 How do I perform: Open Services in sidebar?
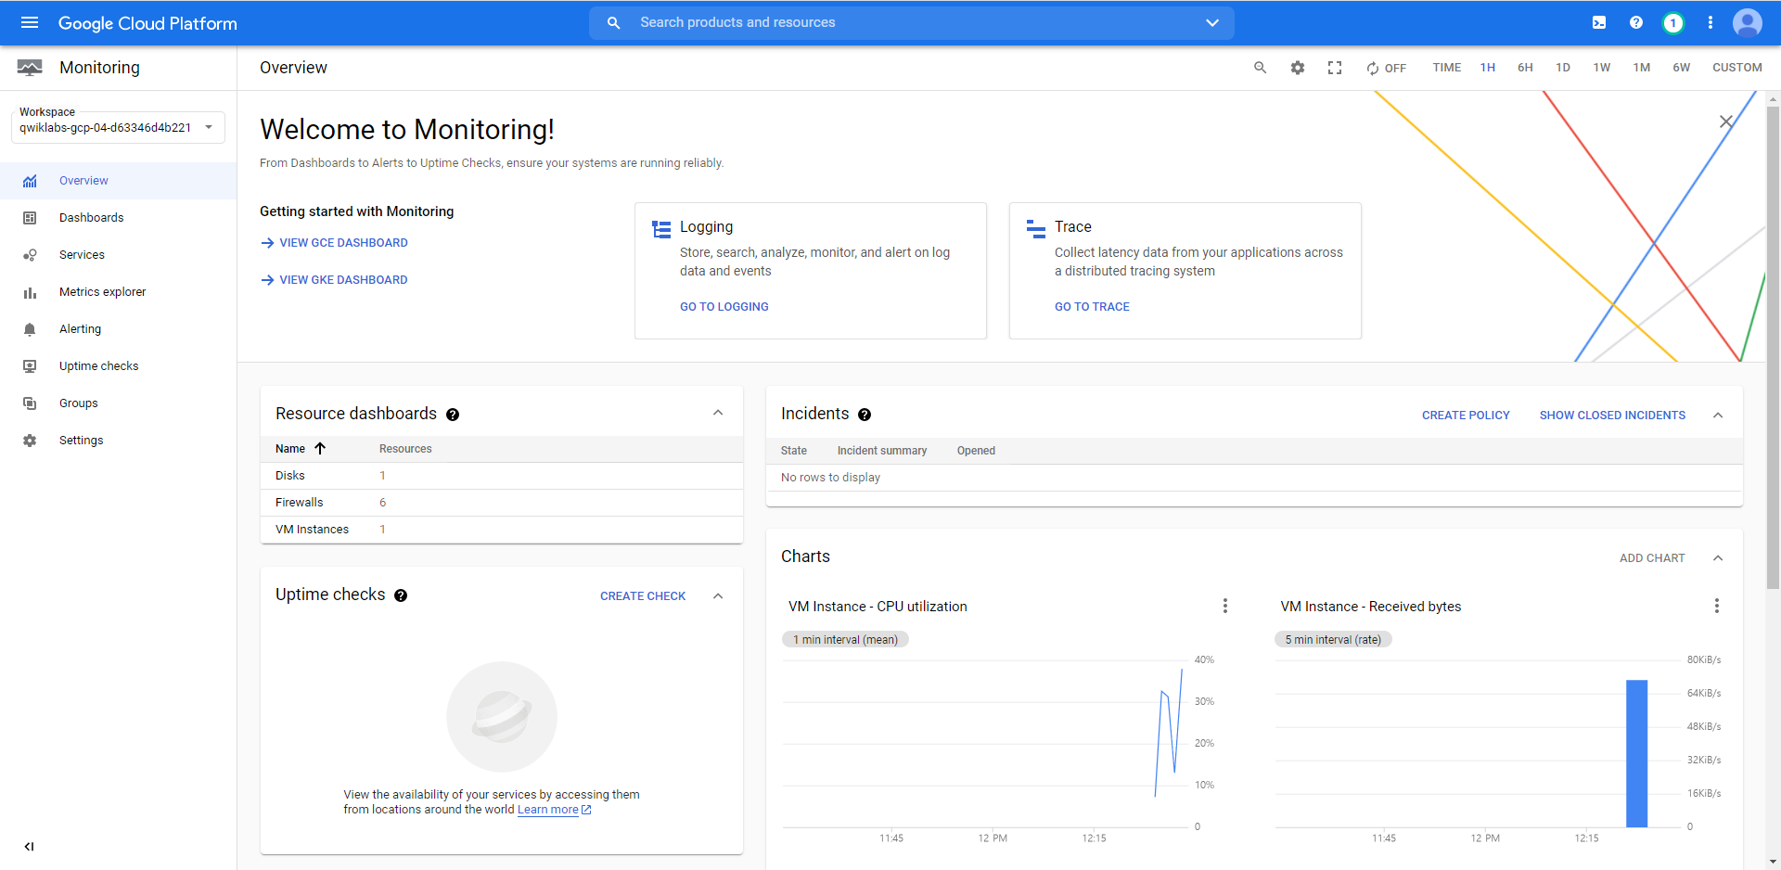coord(118,255)
